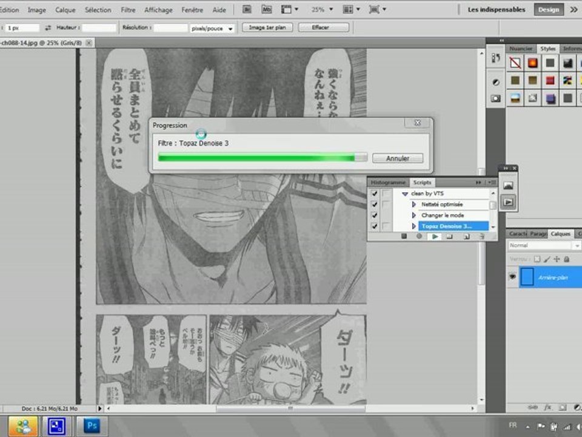This screenshot has height=437, width=582.
Task: Open Mini Bridge (Mb) icon
Action: 267,10
